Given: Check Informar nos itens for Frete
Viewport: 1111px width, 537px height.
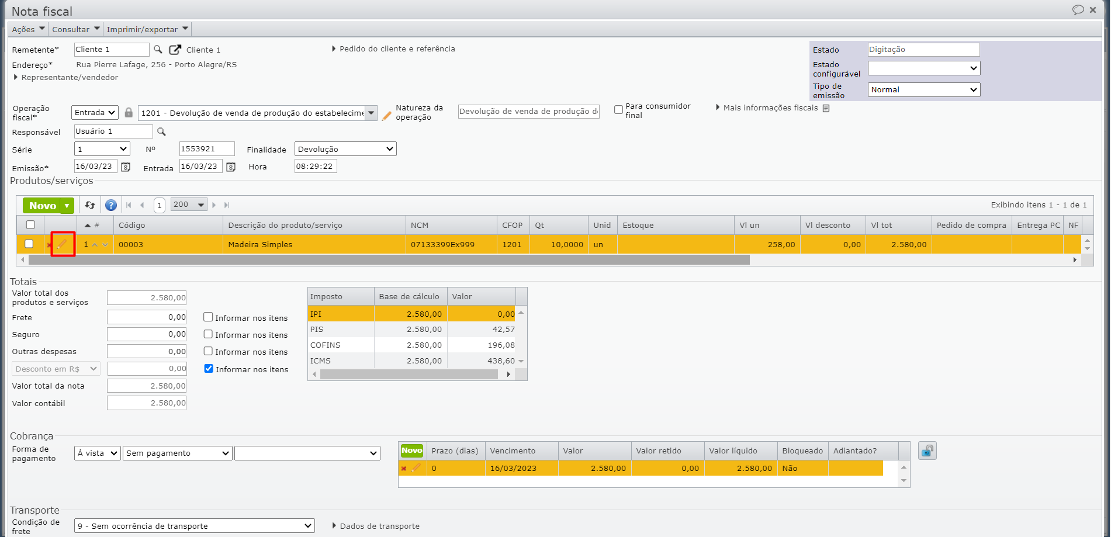Looking at the screenshot, I should pos(208,317).
